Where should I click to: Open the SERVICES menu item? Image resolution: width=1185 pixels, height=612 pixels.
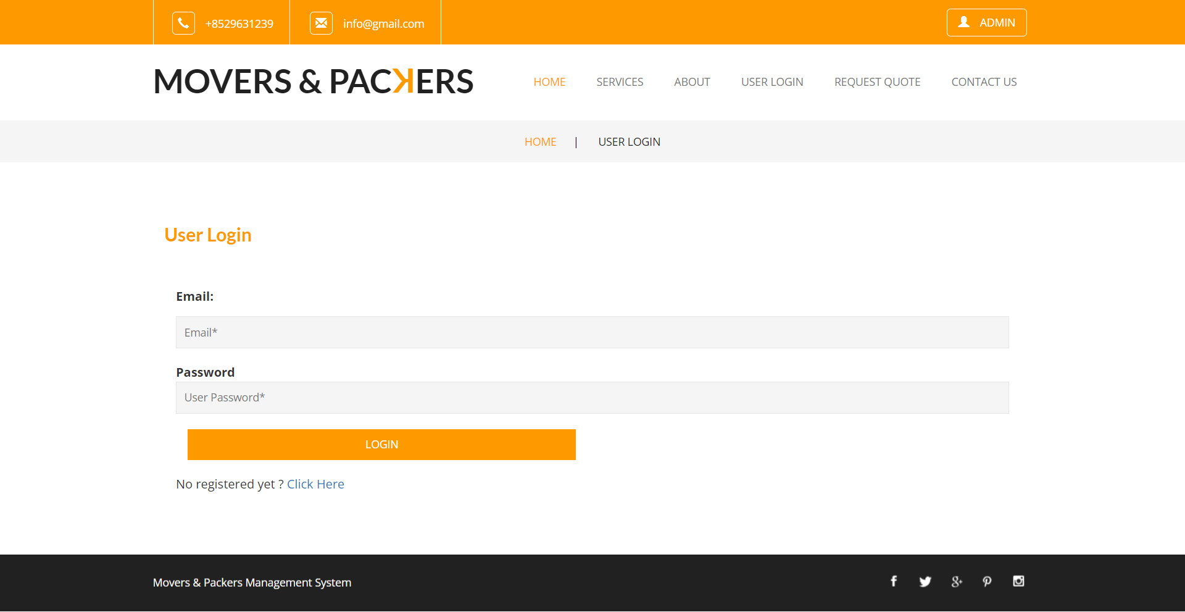pos(620,82)
